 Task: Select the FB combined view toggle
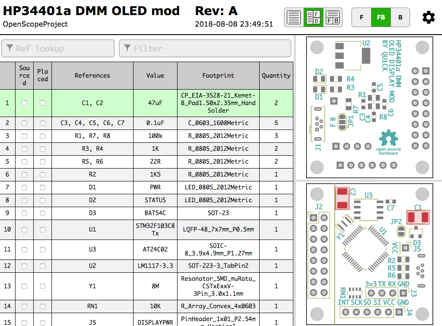point(381,17)
